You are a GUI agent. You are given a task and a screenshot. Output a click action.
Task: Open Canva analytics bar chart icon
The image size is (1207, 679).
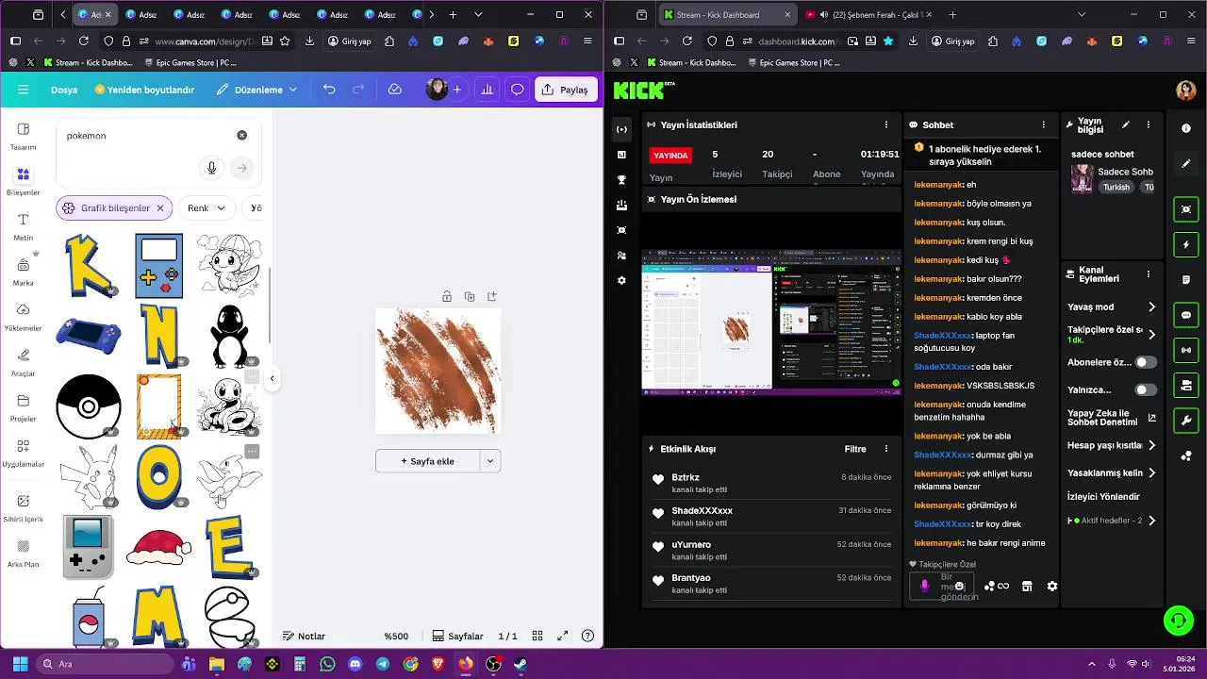coord(488,90)
